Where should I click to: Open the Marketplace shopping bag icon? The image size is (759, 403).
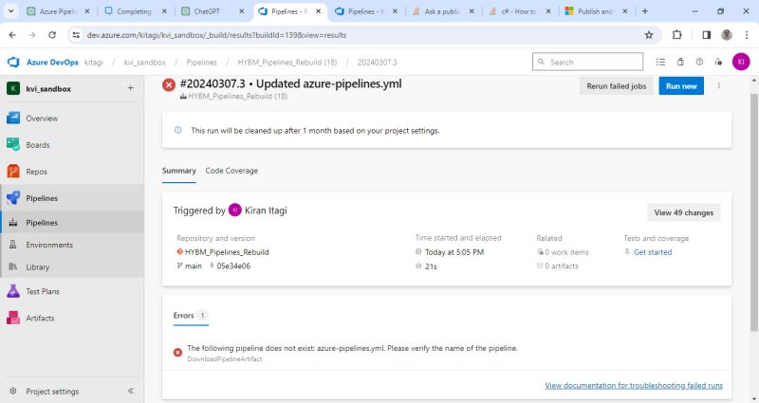pyautogui.click(x=680, y=62)
